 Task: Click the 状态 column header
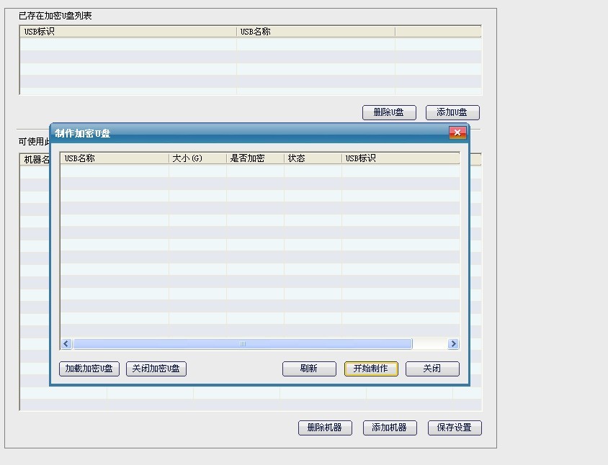[313, 158]
